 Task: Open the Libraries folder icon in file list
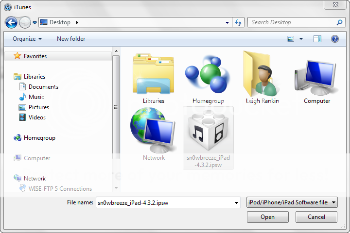click(x=154, y=74)
